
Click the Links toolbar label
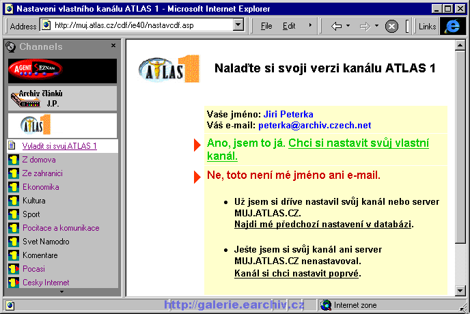click(x=427, y=27)
